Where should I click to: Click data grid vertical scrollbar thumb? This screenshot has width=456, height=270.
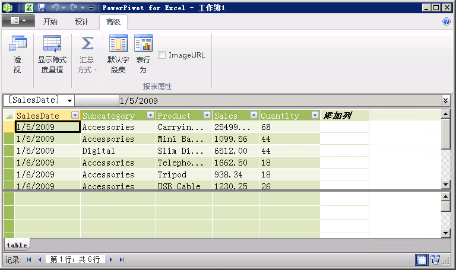pos(445,134)
